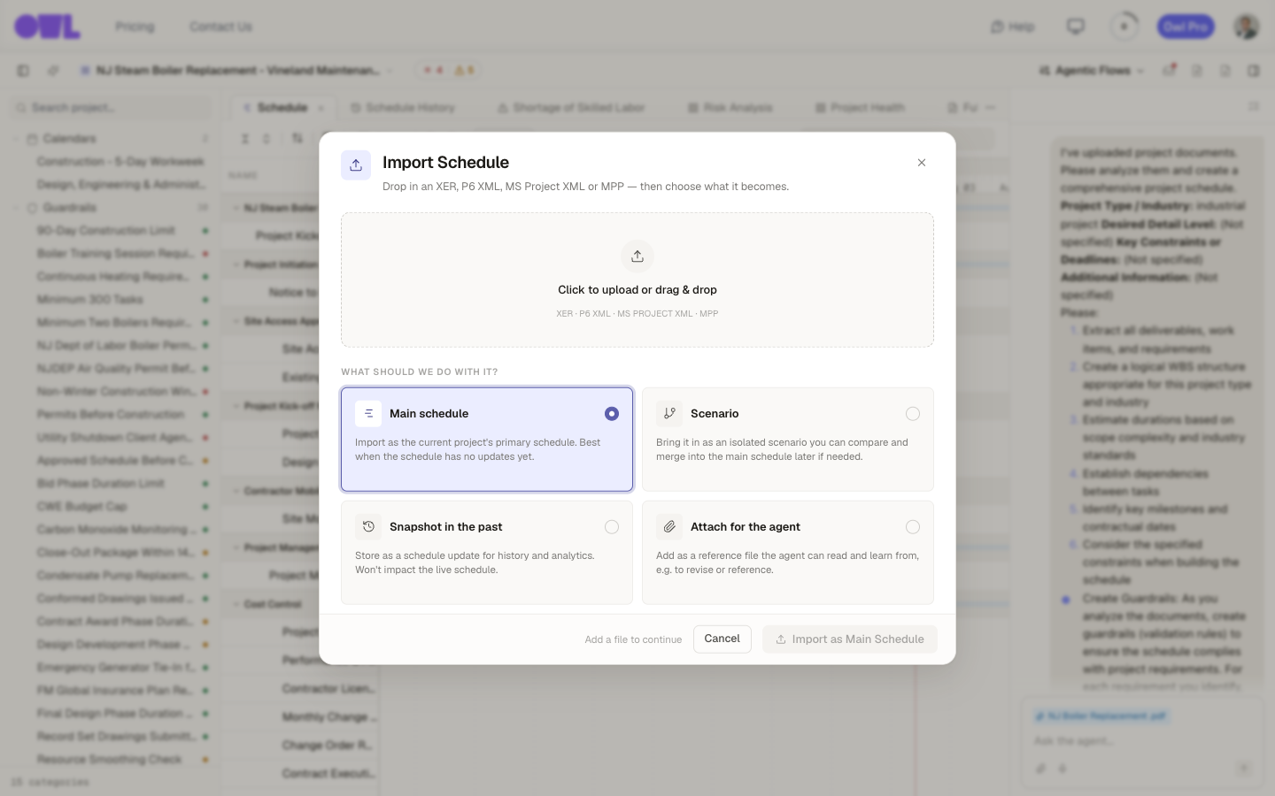Open the more tabs overflow menu
The image size is (1275, 796).
coord(991,108)
